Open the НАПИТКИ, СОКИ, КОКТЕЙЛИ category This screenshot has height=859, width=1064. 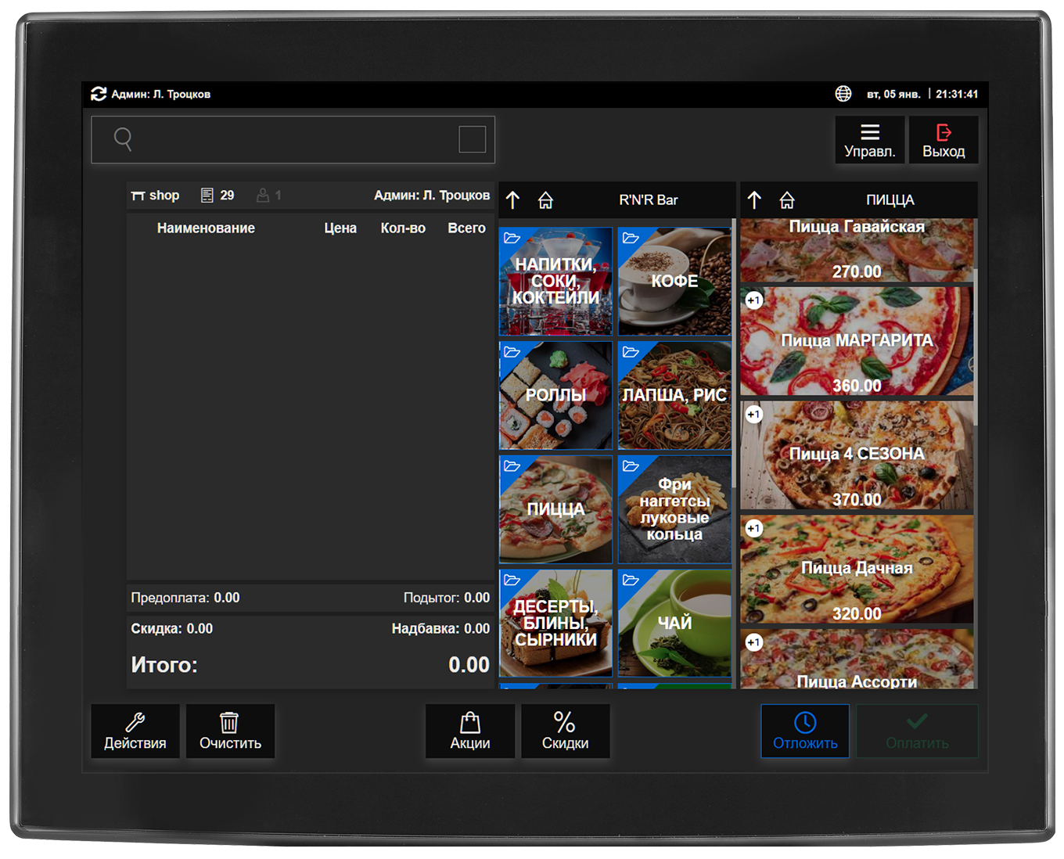pos(555,282)
